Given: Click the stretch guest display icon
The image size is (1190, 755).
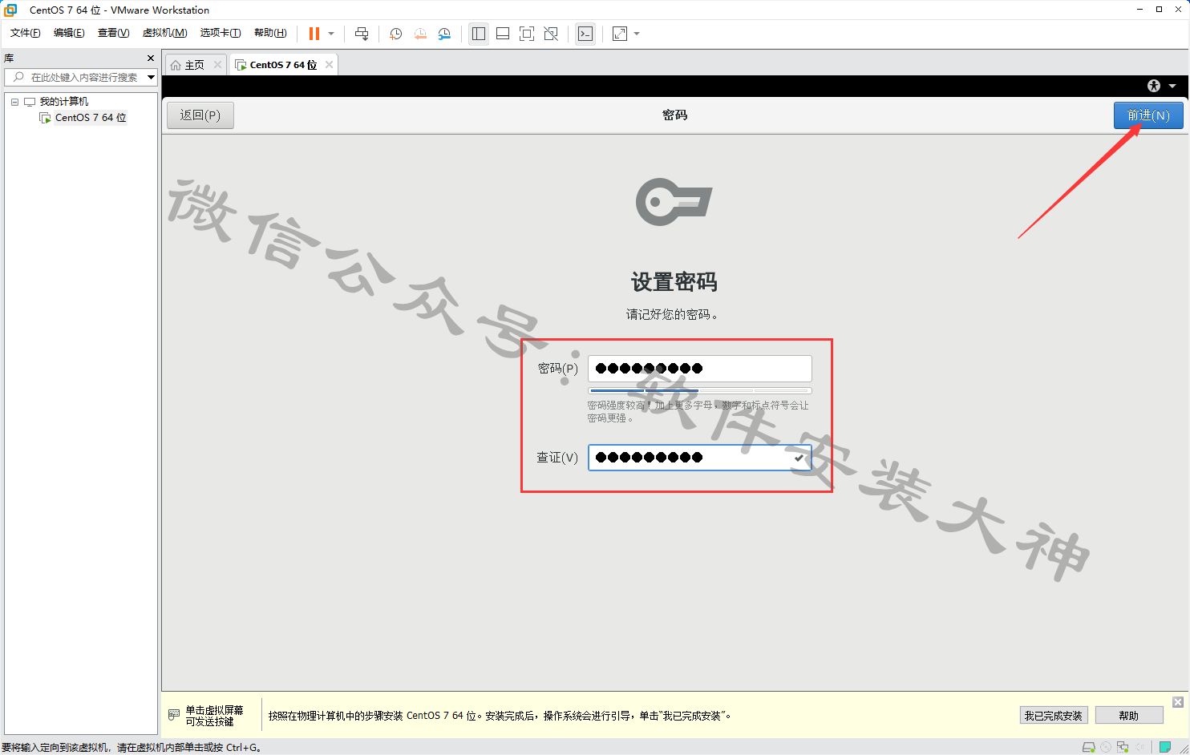Looking at the screenshot, I should tap(620, 34).
